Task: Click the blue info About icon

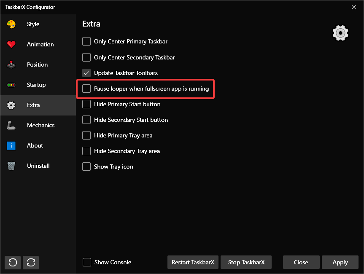Action: (11, 145)
